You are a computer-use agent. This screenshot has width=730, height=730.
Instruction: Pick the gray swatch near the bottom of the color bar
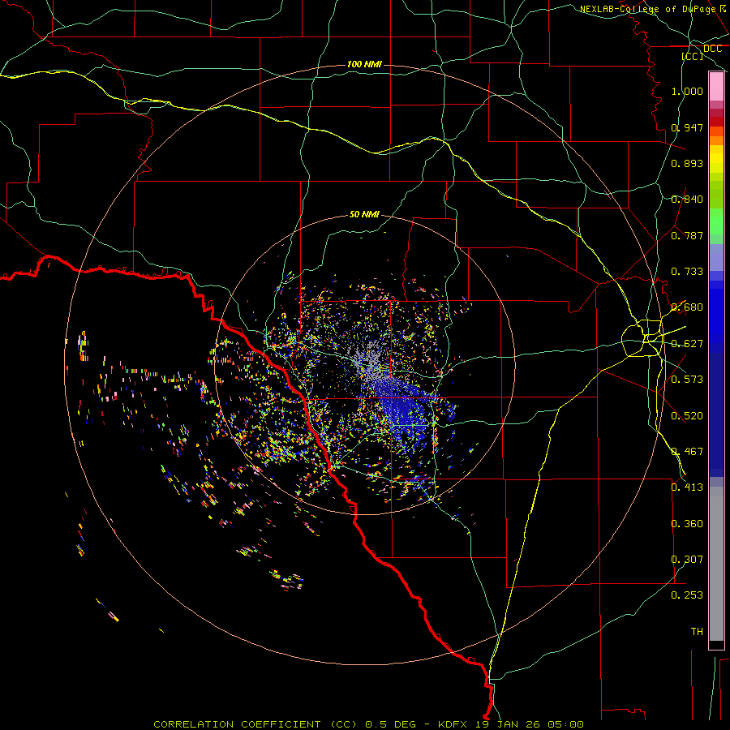click(716, 564)
